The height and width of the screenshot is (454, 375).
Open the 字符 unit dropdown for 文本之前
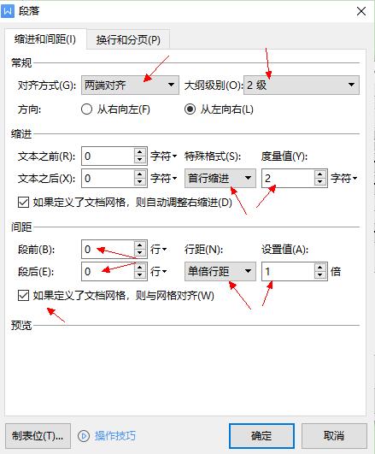click(163, 156)
